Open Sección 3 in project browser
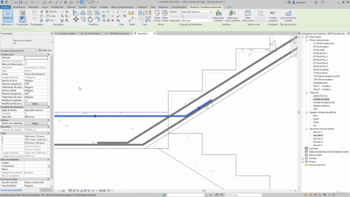 [318, 138]
